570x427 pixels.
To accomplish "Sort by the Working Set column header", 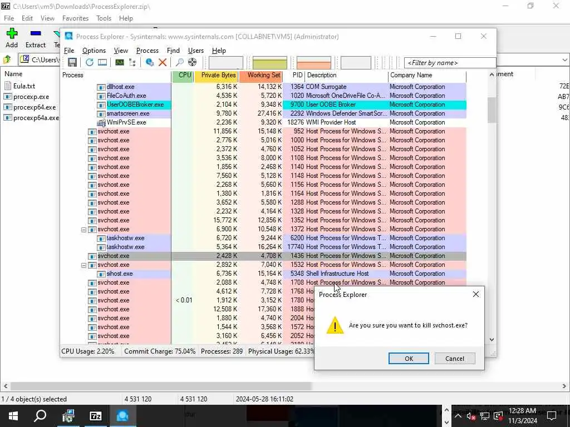I will tap(261, 75).
